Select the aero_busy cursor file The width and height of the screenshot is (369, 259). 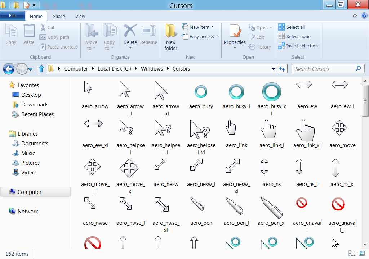click(201, 96)
